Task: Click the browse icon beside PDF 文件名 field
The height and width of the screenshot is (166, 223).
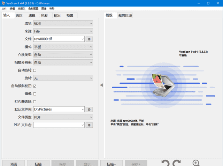Action: 89,125
